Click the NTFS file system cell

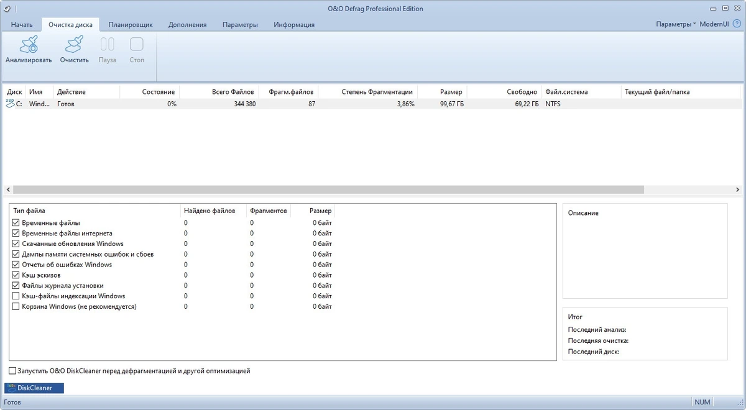click(553, 104)
